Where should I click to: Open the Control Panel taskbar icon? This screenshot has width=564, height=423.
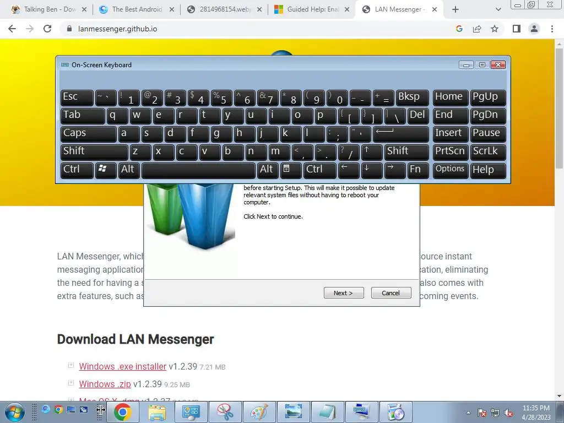click(x=191, y=412)
